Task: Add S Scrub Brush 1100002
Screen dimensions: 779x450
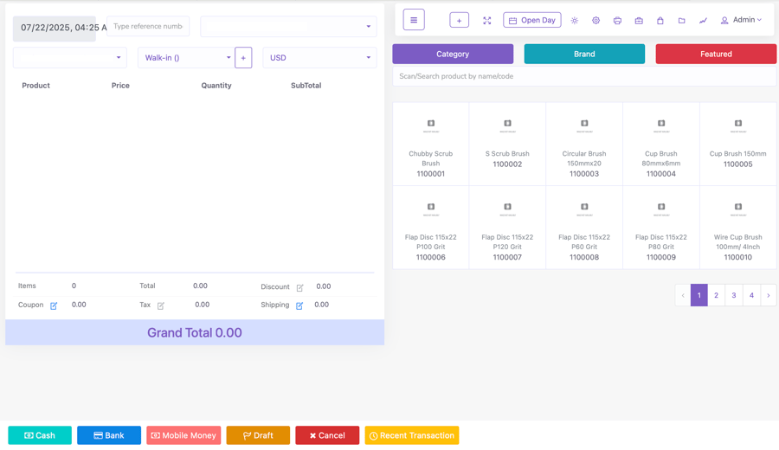Action: click(507, 144)
